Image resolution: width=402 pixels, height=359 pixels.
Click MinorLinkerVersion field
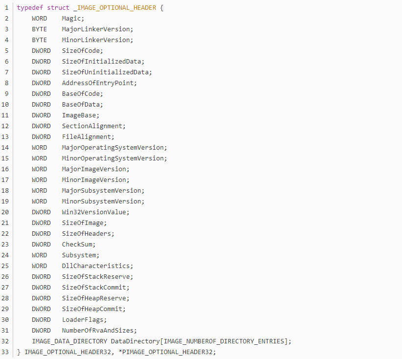pyautogui.click(x=96, y=40)
